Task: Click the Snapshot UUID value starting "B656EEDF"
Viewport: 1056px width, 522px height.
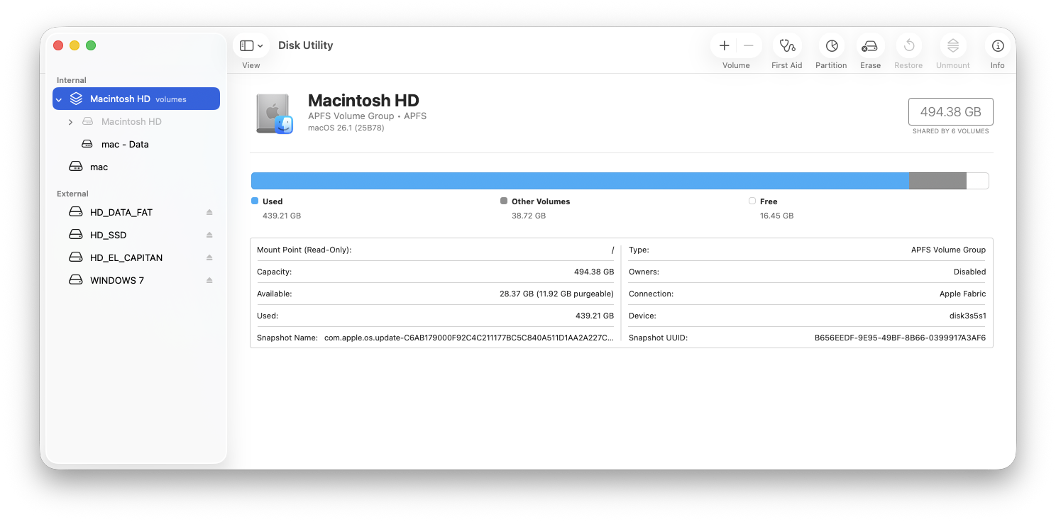Action: 900,338
